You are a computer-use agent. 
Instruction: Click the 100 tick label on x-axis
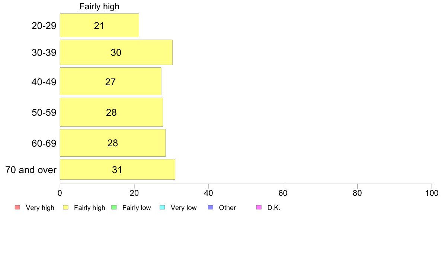click(432, 193)
